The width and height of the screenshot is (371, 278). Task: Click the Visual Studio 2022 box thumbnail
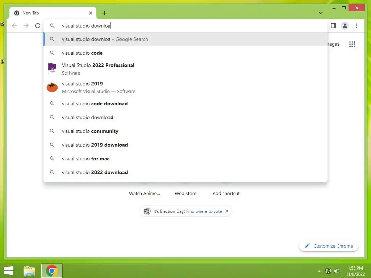52,68
